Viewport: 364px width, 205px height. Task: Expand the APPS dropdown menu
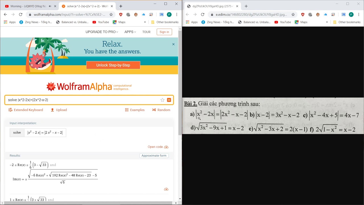pos(130,32)
